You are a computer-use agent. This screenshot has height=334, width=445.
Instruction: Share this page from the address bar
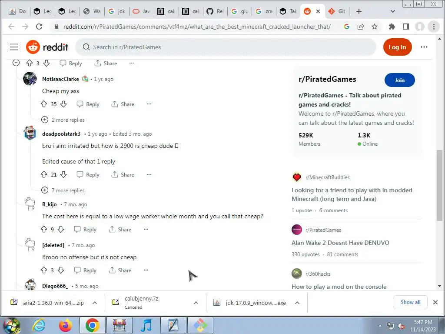[x=361, y=27]
